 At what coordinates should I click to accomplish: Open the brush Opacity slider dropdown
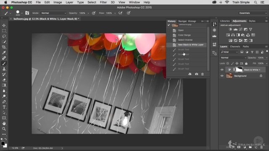click(x=88, y=13)
